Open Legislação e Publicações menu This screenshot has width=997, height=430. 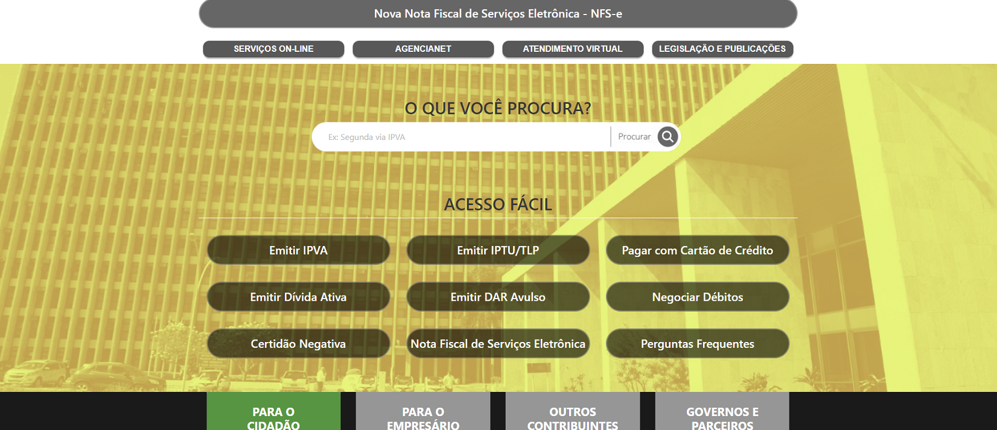(722, 49)
